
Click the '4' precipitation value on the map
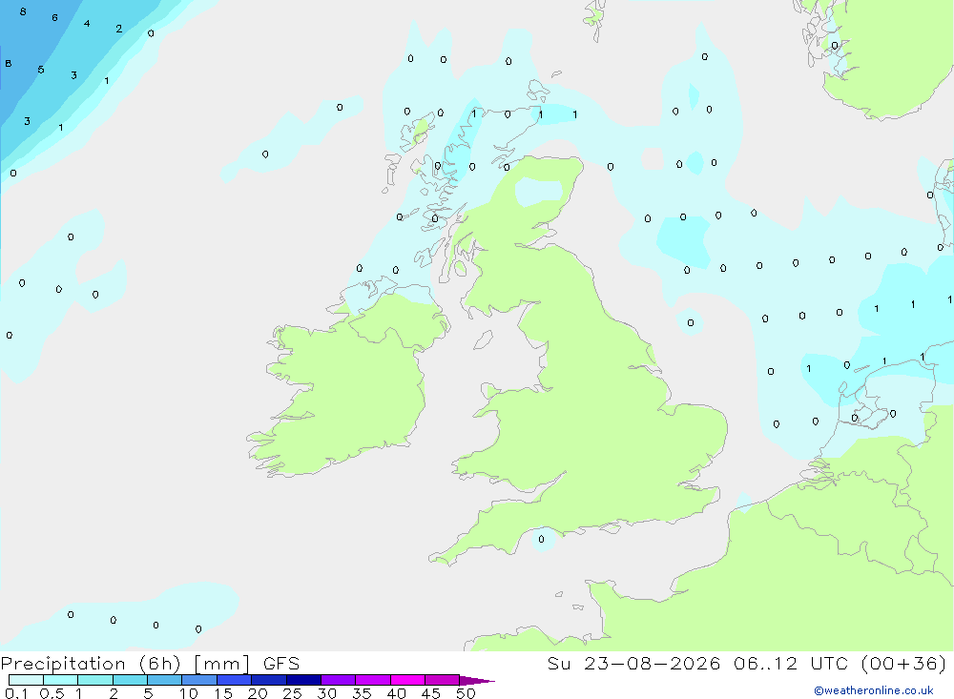pyautogui.click(x=87, y=24)
